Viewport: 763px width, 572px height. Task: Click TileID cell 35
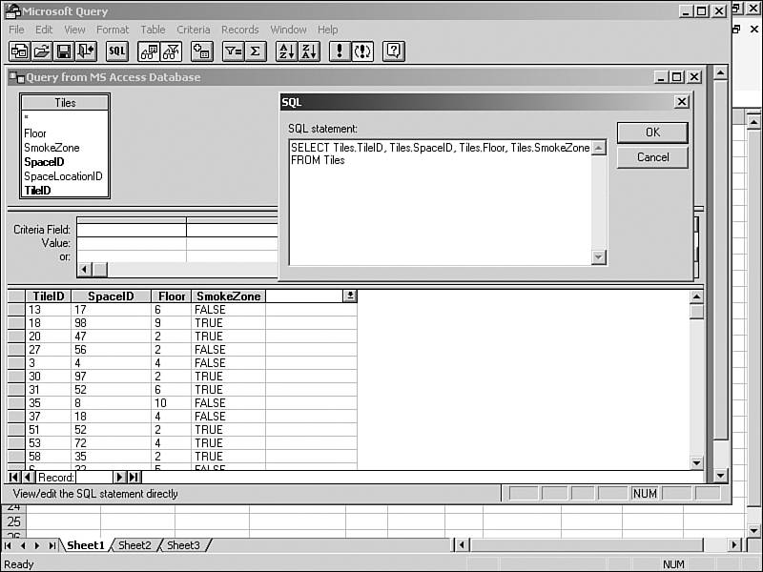(x=48, y=402)
